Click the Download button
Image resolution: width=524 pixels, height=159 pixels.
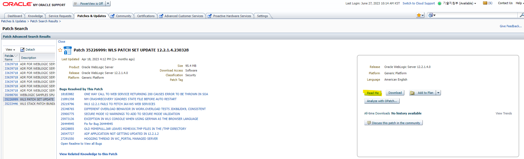395,93
